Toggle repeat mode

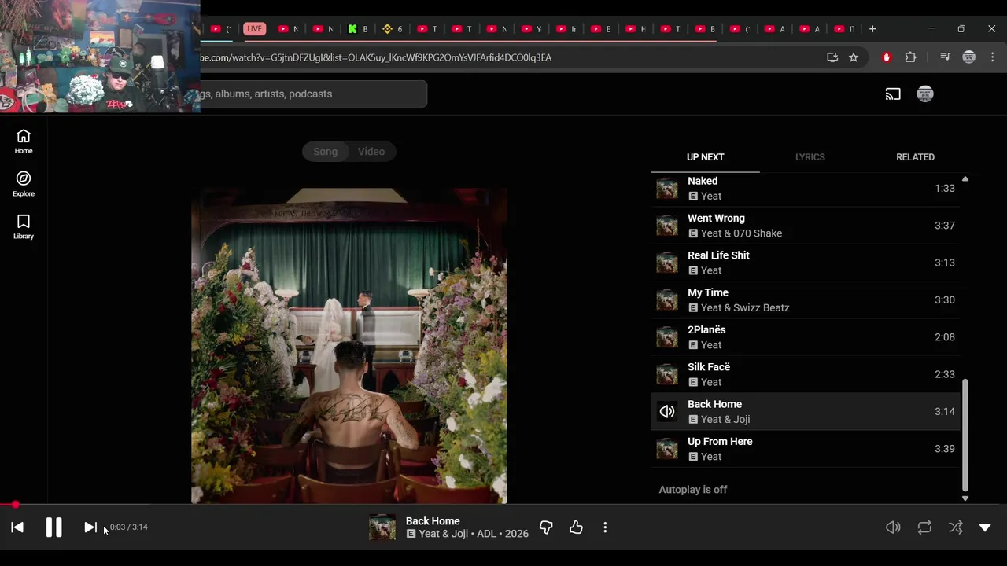point(924,527)
